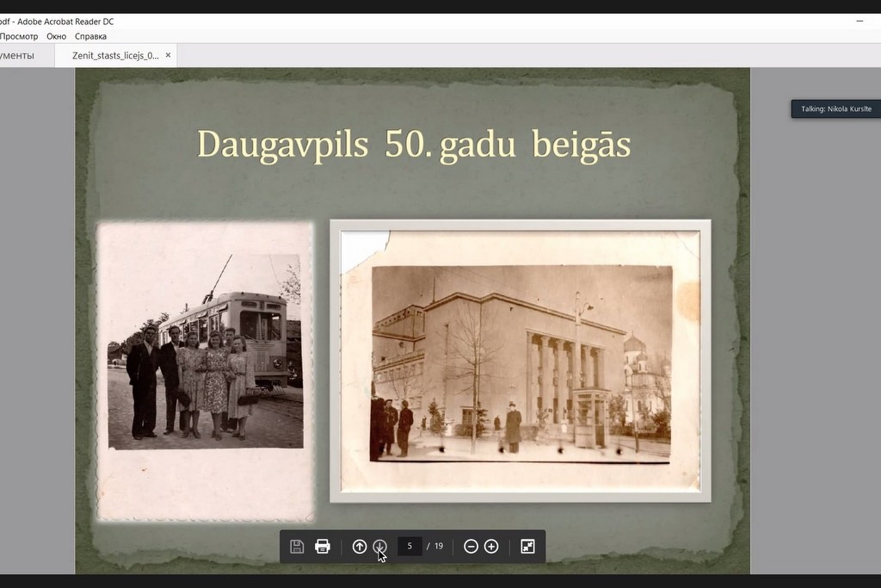Click the slide title Daugavpils 50. gadu beigās
Image resolution: width=881 pixels, height=588 pixels.
click(x=414, y=144)
